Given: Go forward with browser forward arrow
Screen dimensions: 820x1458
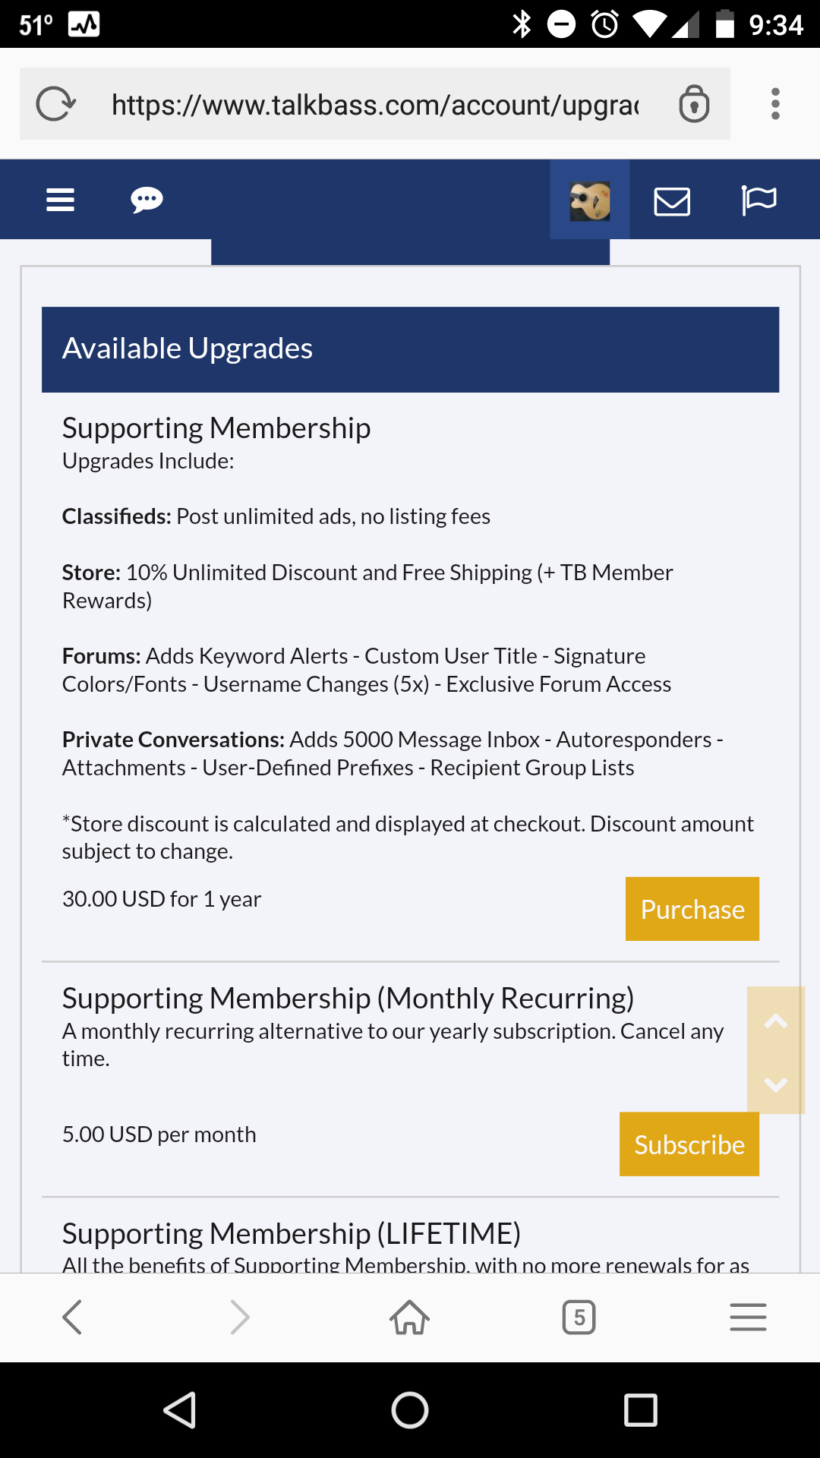Looking at the screenshot, I should coord(240,1317).
